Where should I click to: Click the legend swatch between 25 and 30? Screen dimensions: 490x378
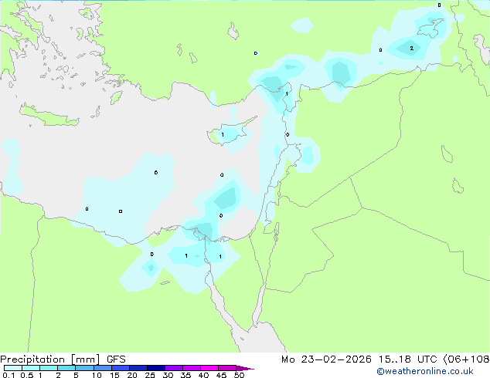coord(155,368)
